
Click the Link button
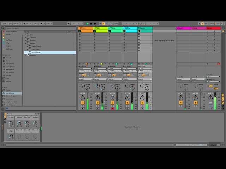[5, 24]
